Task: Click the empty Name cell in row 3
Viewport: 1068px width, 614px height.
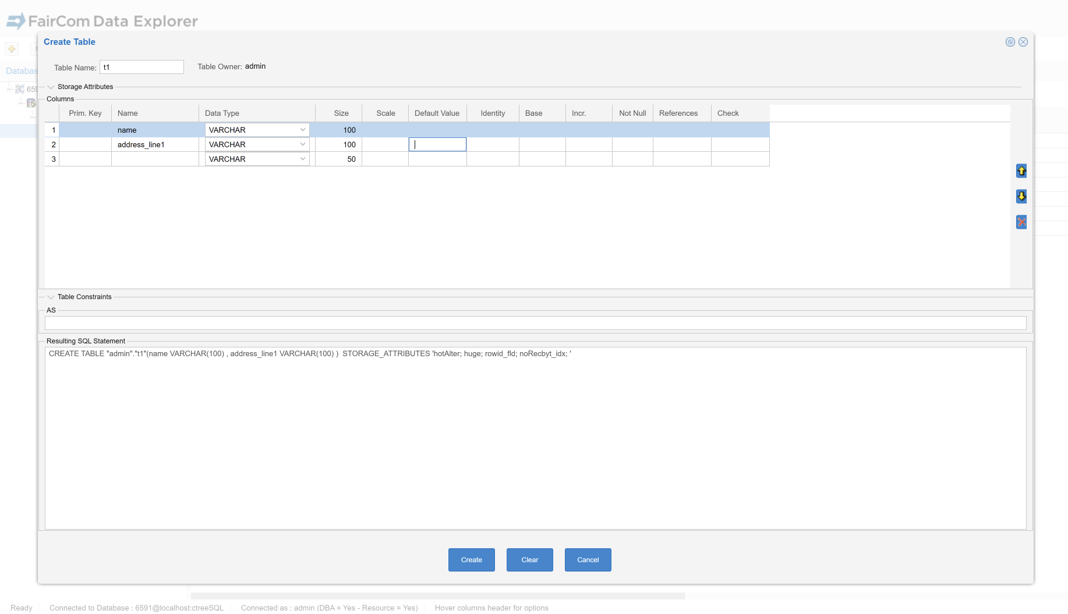Action: [x=155, y=159]
